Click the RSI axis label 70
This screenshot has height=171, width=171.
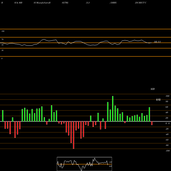2,39
